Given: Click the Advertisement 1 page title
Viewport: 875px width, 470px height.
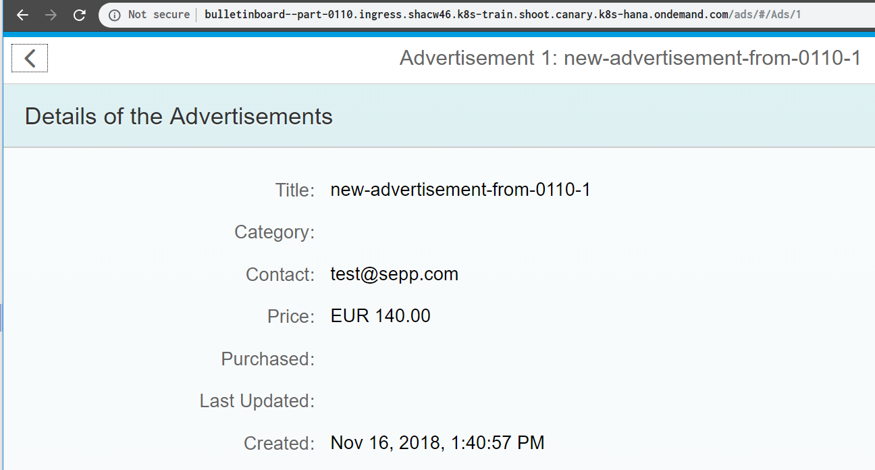Looking at the screenshot, I should click(630, 59).
